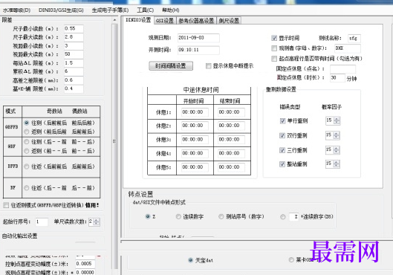
Task: Open the 生成电子手簿(E) menu
Action: 110,10
